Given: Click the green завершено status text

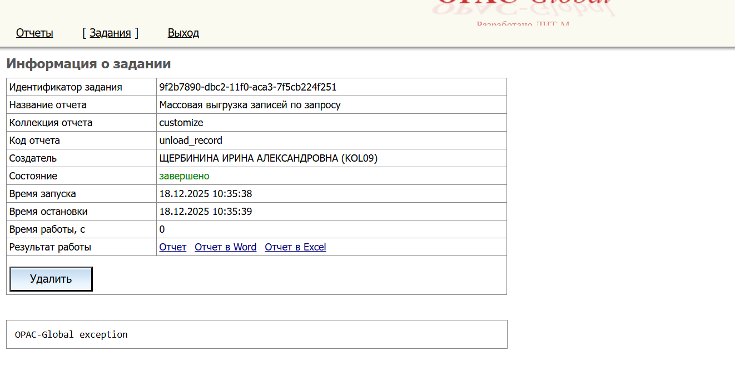Looking at the screenshot, I should click(184, 176).
